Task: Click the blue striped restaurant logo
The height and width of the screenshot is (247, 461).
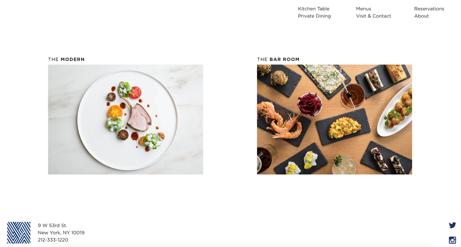Action: [19, 233]
